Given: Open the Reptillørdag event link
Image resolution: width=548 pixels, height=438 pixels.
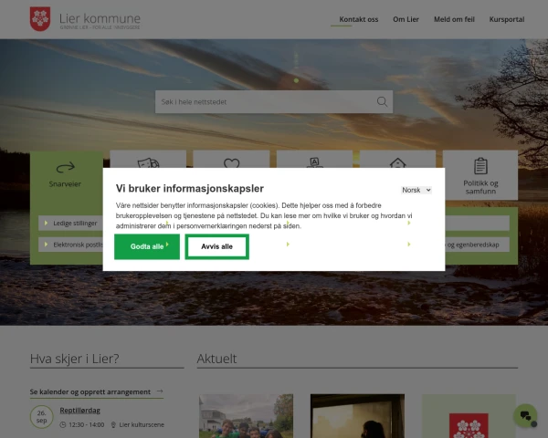Looking at the screenshot, I should 80,411.
